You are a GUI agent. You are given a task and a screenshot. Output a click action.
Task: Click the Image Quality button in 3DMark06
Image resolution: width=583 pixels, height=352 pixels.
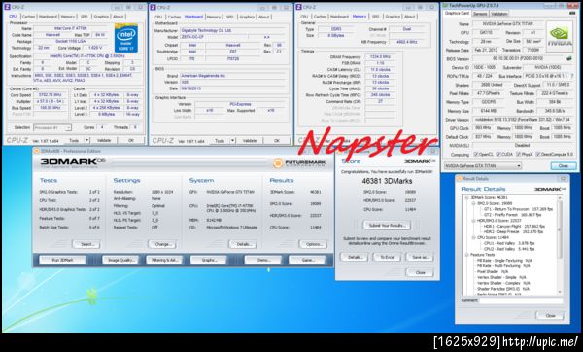point(120,260)
